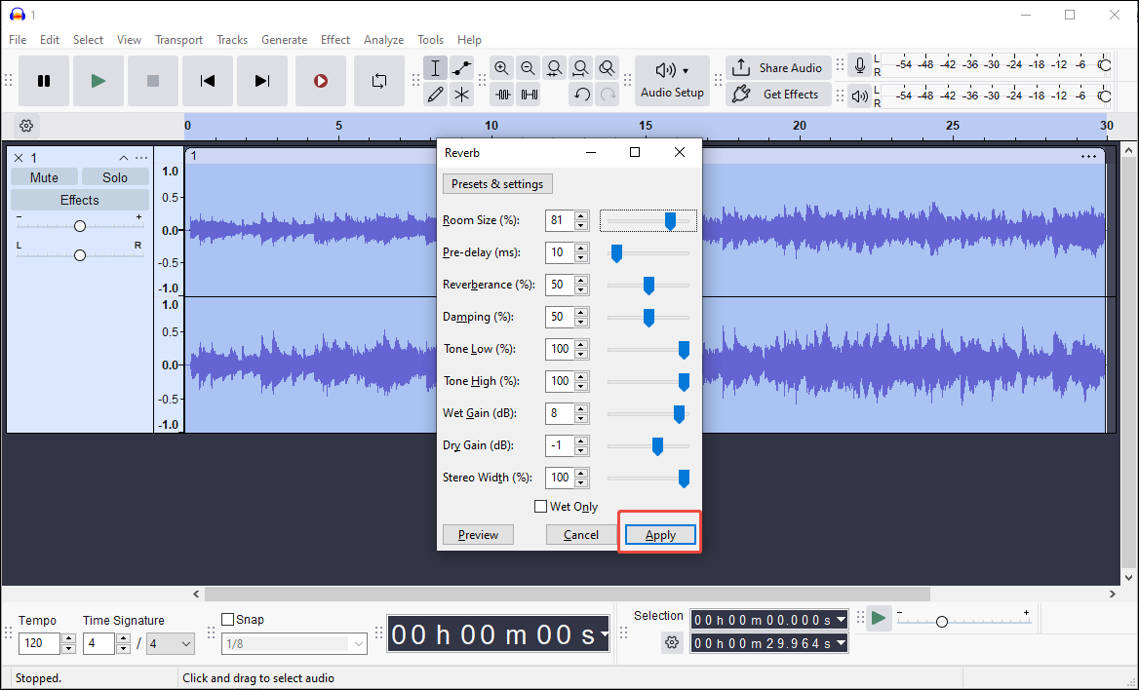The height and width of the screenshot is (690, 1139).
Task: Open Audio Setup
Action: (x=672, y=81)
